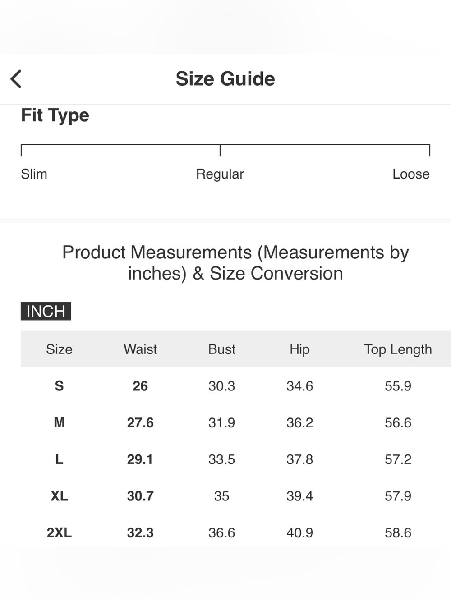Select the INCH unit tab
The width and height of the screenshot is (451, 601).
[46, 311]
